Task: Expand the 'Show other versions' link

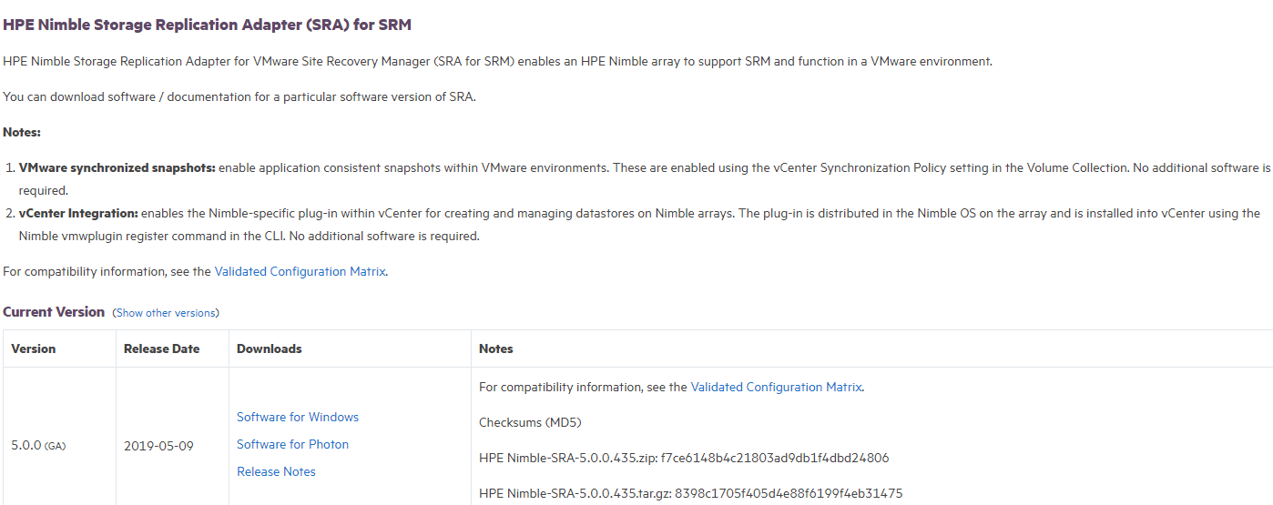Action: 166,313
